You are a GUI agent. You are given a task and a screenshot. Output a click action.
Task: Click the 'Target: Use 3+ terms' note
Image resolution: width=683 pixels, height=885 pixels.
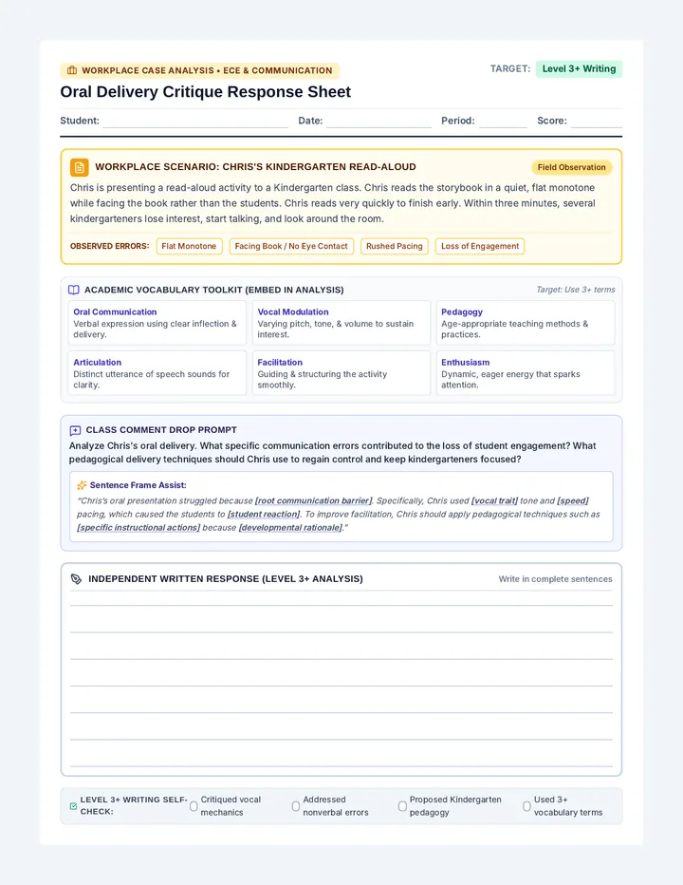(x=575, y=291)
